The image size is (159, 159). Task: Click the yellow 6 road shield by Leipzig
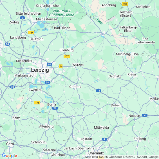tap(61, 66)
